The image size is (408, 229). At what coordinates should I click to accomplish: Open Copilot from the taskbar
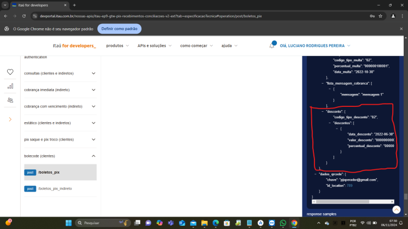(x=159, y=223)
